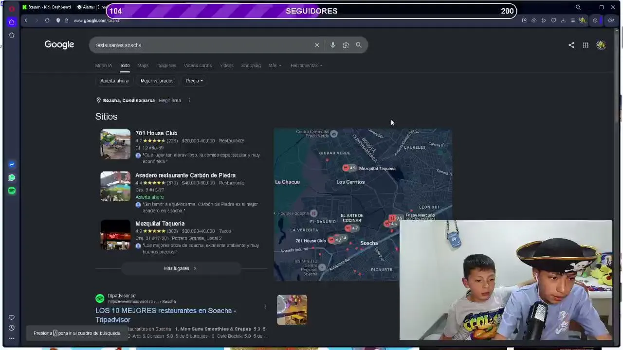Open the Google account avatar
The width and height of the screenshot is (623, 350).
click(x=601, y=45)
